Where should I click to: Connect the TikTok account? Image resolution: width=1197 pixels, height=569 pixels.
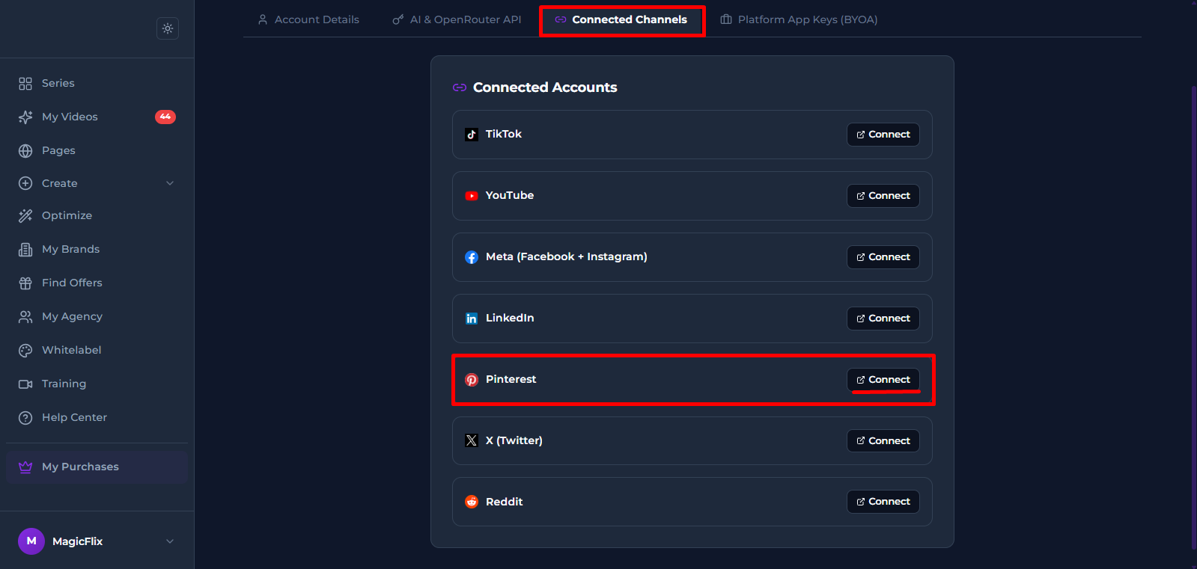[x=883, y=135]
